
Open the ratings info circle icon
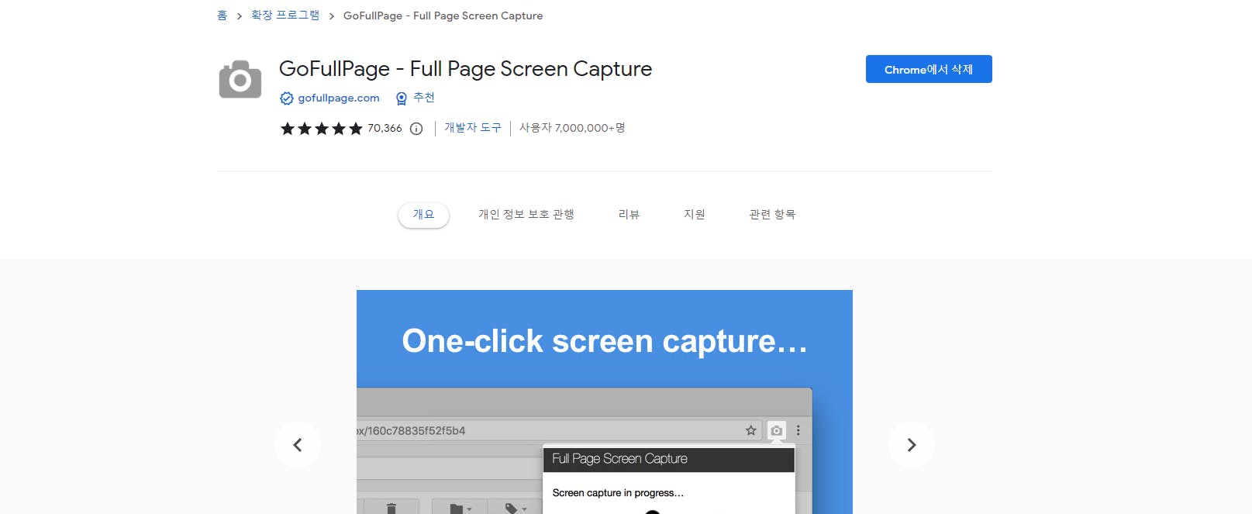[x=416, y=129]
